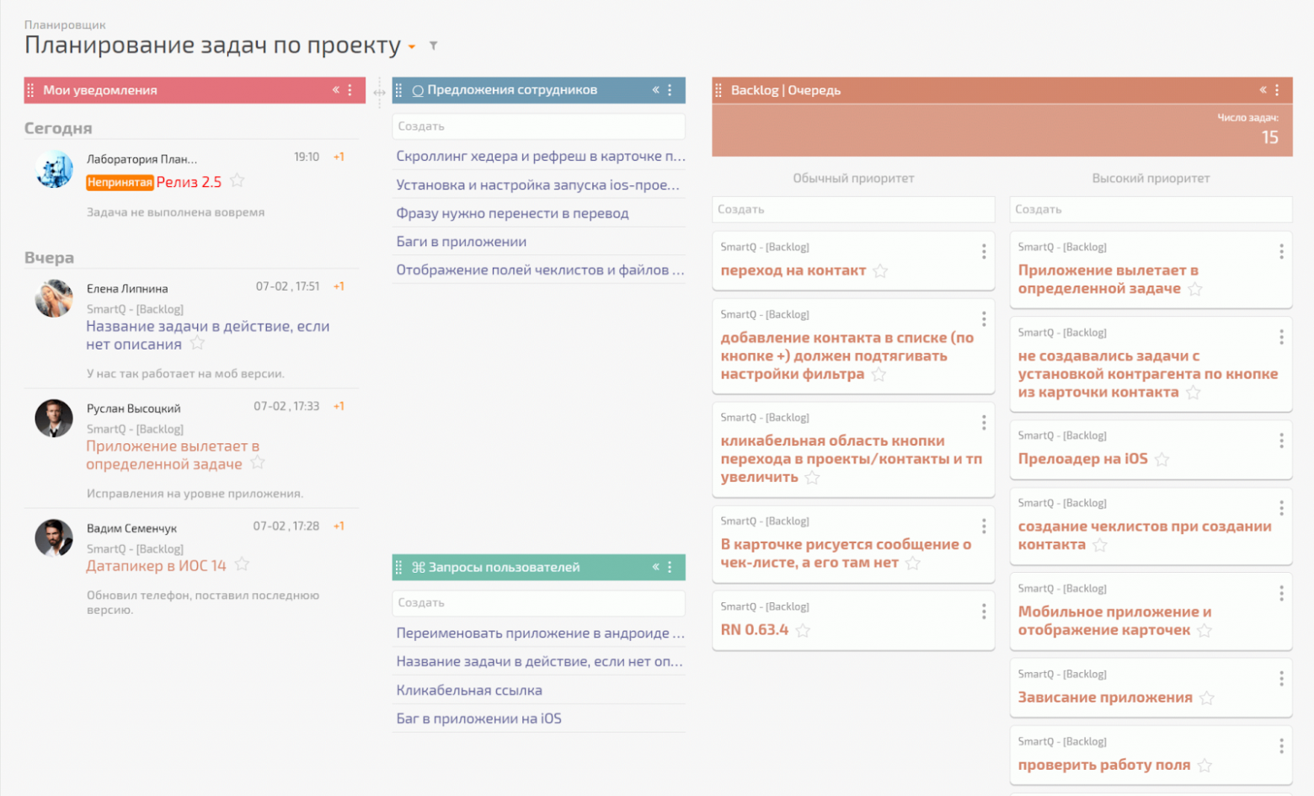Open the filter icon beside the page title
Viewport: 1314px width, 796px height.
433,45
